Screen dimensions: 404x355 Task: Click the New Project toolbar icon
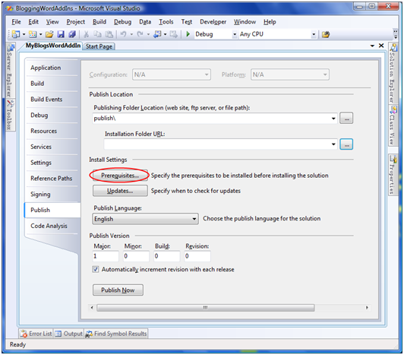[x=16, y=34]
